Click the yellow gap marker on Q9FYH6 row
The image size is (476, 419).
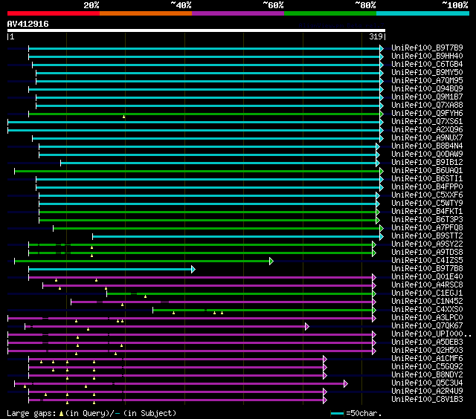(124, 117)
